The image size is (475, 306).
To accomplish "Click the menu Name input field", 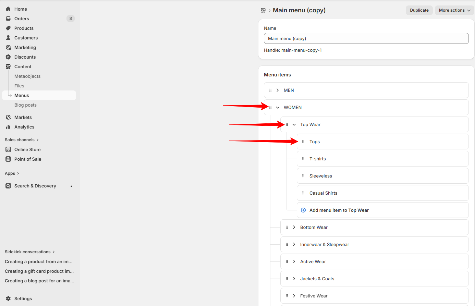I will coord(366,38).
